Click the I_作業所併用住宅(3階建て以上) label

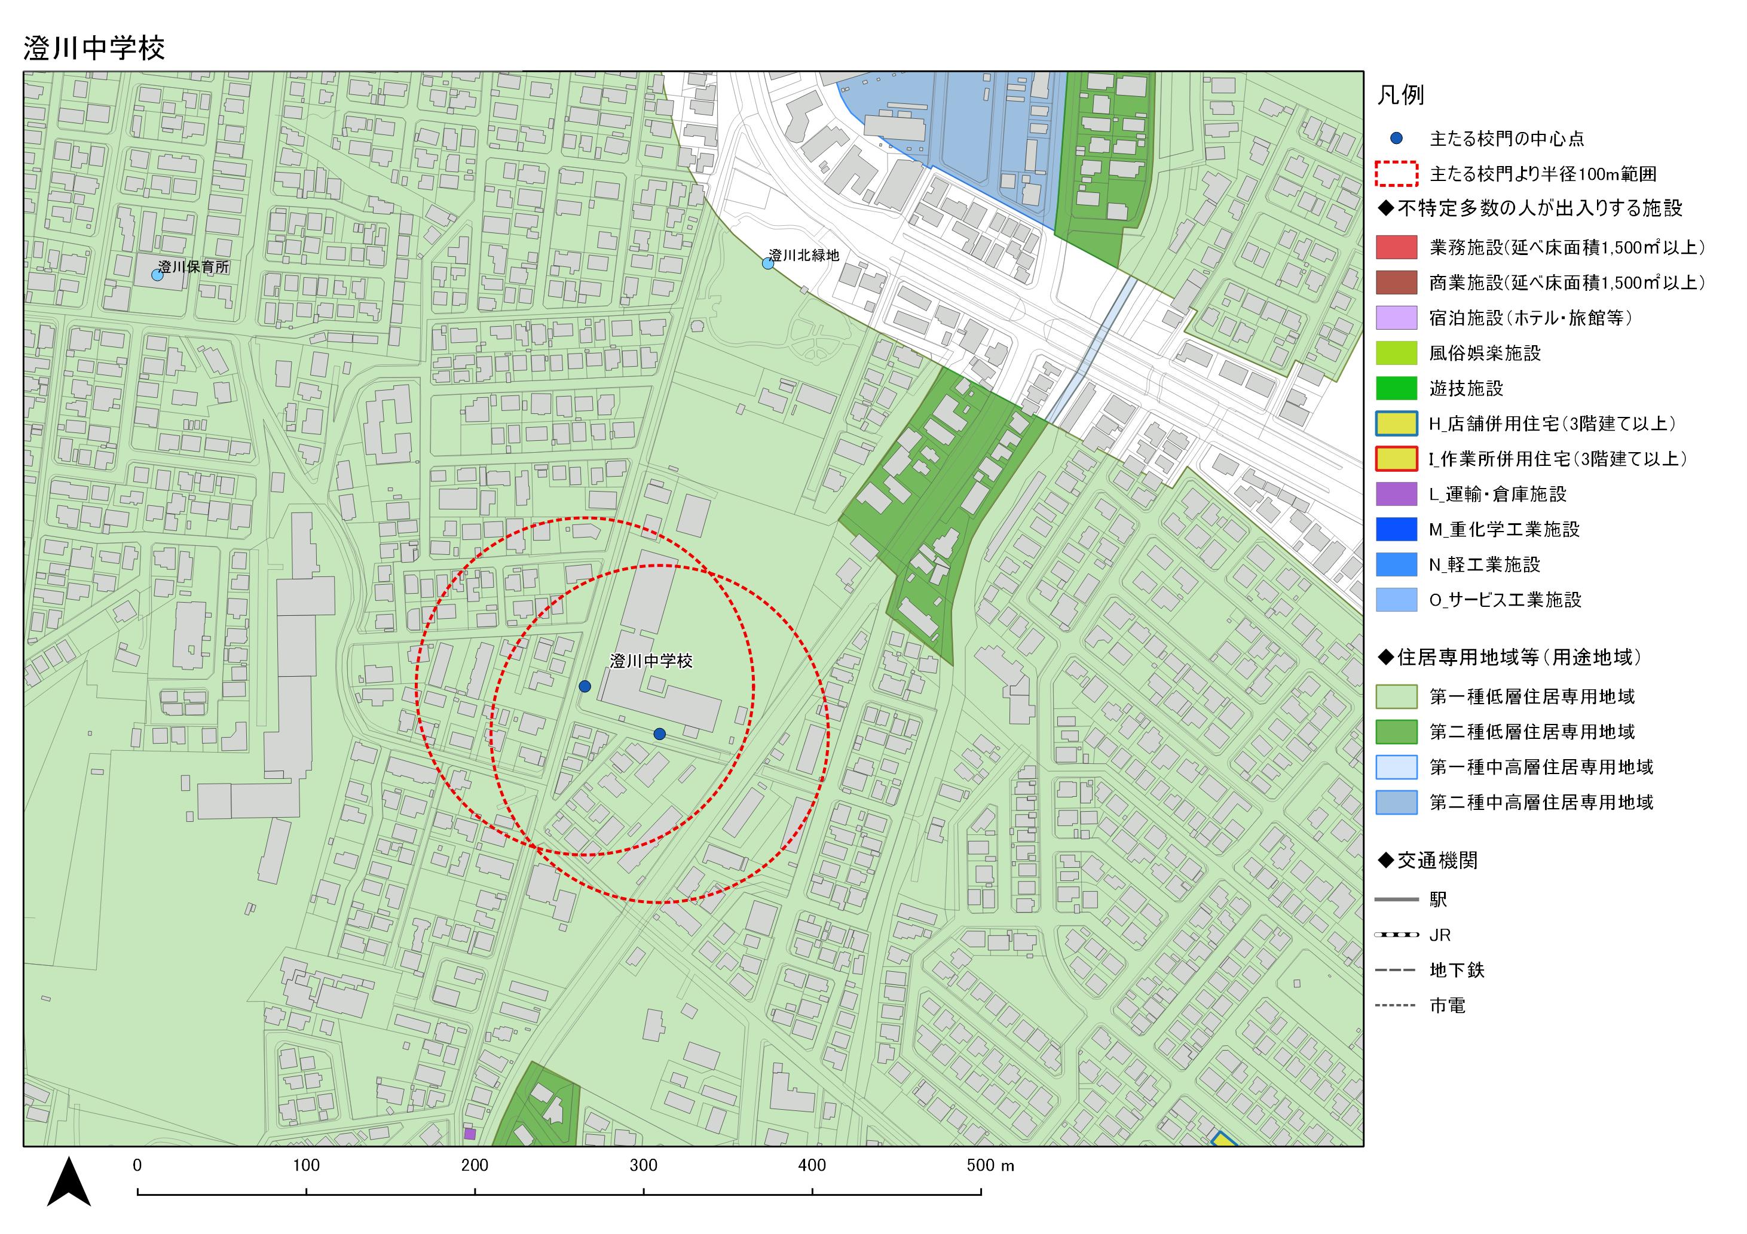(1558, 459)
